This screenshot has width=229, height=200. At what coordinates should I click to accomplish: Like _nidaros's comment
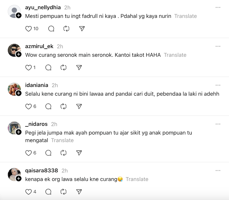29,153
